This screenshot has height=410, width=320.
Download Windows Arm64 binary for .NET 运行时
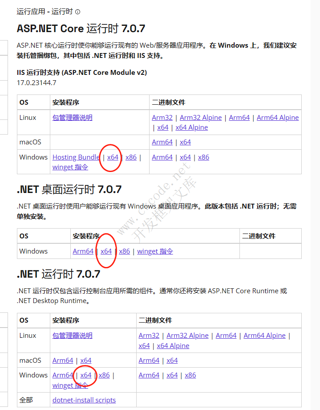tap(149, 375)
